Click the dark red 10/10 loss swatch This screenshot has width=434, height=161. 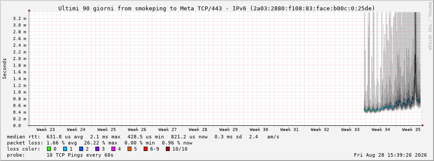(168, 149)
